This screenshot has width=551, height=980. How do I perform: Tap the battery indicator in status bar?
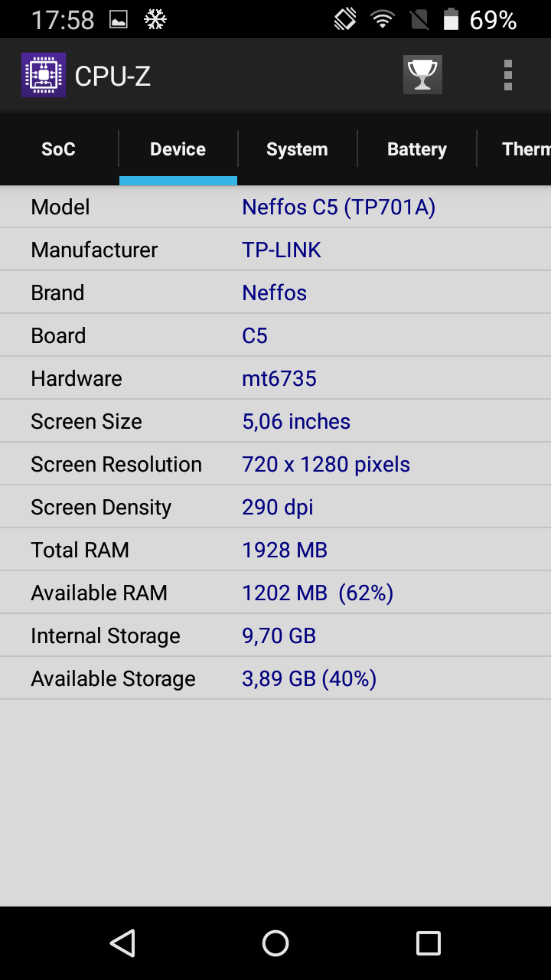[x=452, y=19]
